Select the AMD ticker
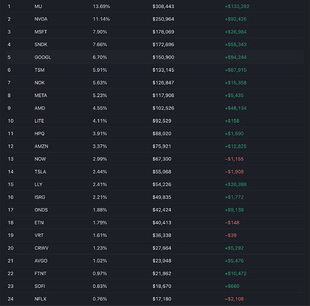Screen dimensions: 310x306 coord(40,108)
